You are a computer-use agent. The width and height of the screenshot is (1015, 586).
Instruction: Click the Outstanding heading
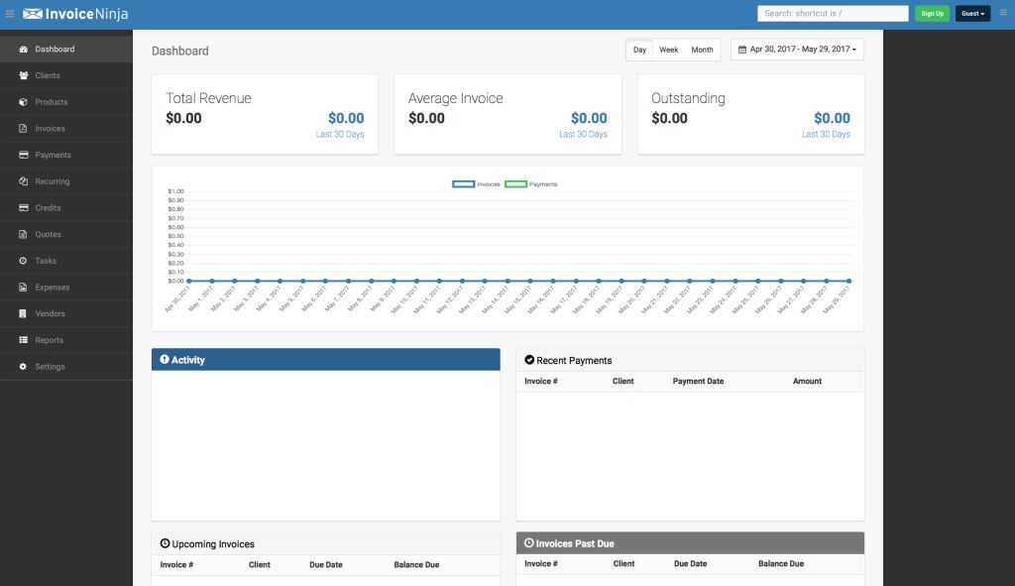[x=688, y=98]
